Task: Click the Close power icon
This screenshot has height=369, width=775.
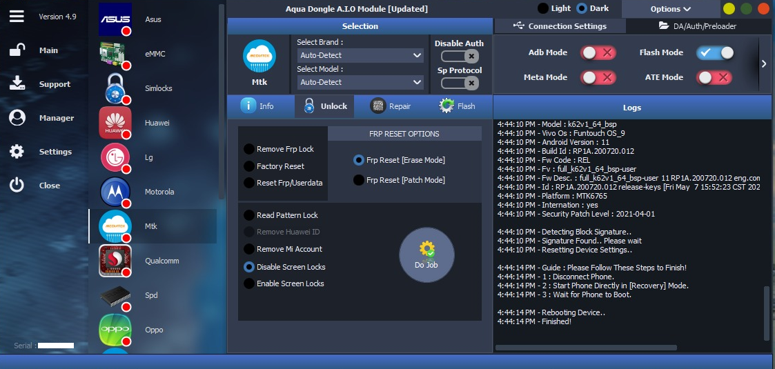Action: click(17, 186)
